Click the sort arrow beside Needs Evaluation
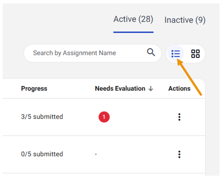 coord(151,89)
